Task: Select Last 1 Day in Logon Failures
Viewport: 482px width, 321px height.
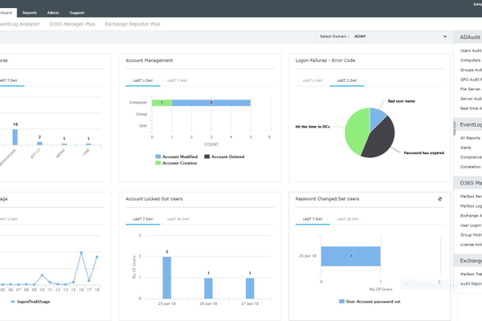Action: 312,80
